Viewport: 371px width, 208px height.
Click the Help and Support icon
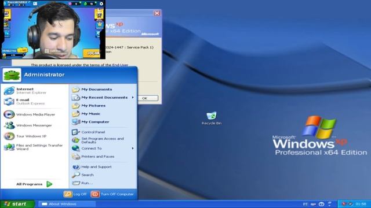[x=76, y=167]
